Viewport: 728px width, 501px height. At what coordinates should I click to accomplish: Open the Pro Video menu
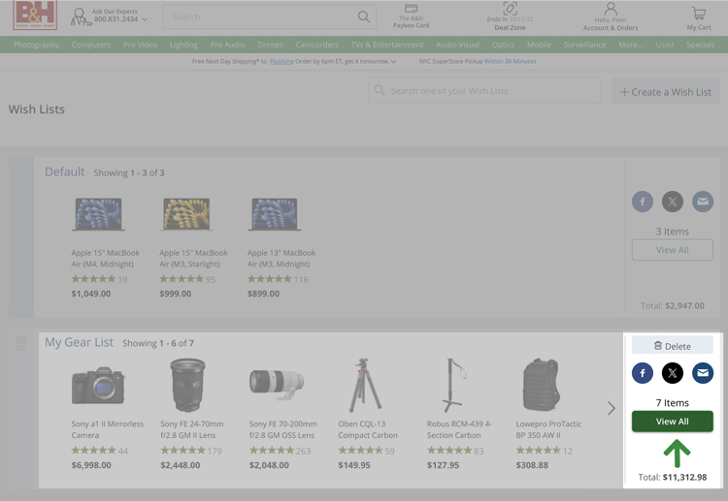tap(140, 45)
